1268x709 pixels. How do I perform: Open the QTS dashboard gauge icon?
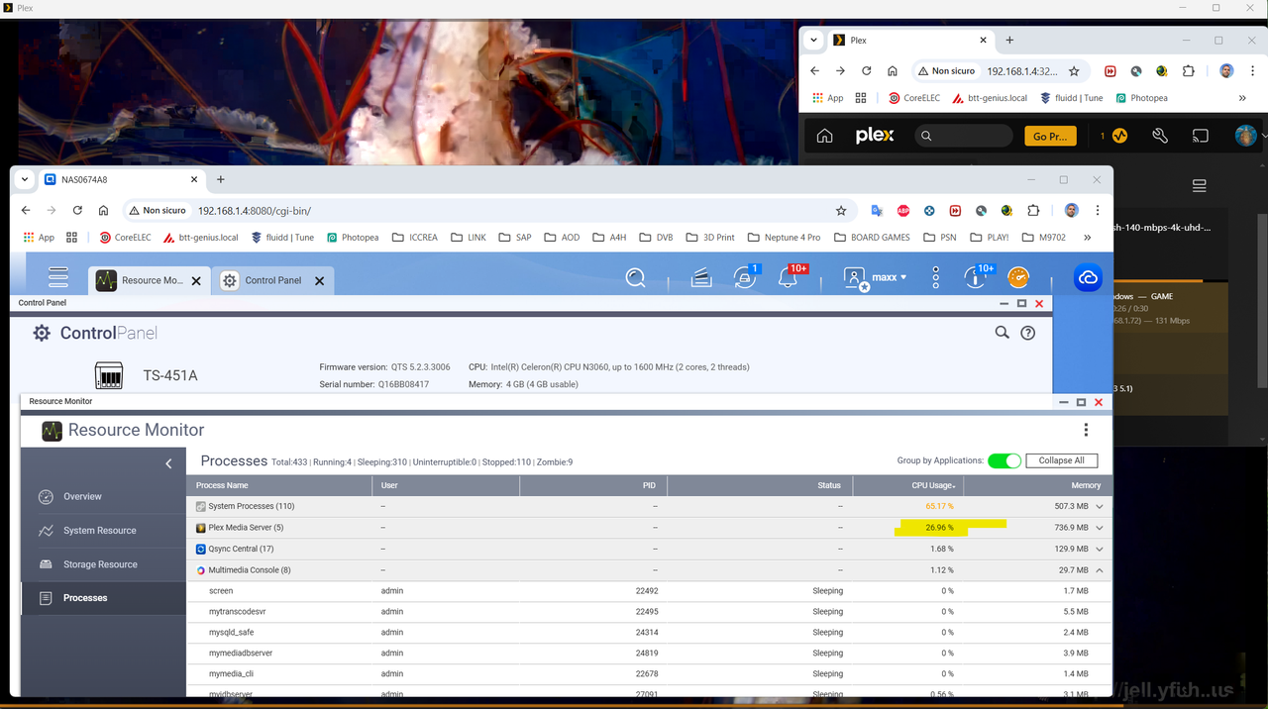1018,278
